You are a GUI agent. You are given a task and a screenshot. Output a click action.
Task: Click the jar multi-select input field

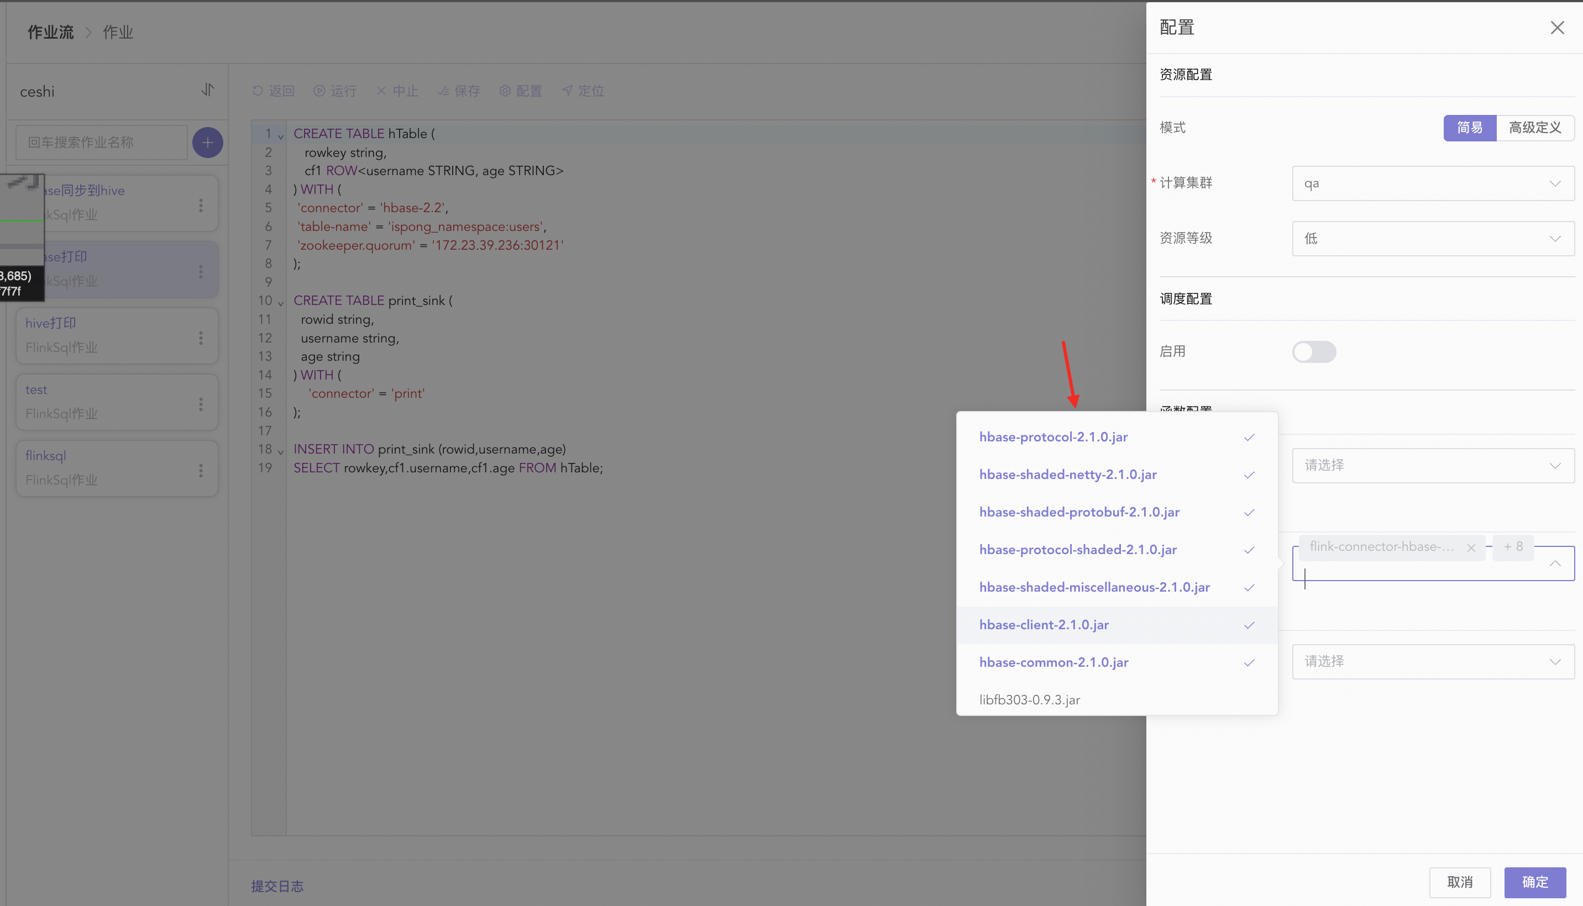[x=1433, y=563]
